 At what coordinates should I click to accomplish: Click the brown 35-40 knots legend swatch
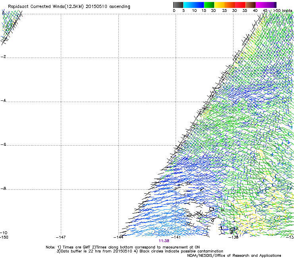click(x=250, y=5)
